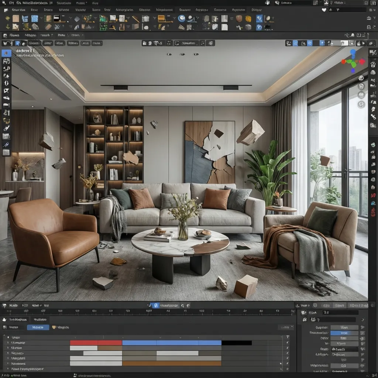Select the wood plank texture icon in top toolbar
378x378 pixels.
pos(16,18)
